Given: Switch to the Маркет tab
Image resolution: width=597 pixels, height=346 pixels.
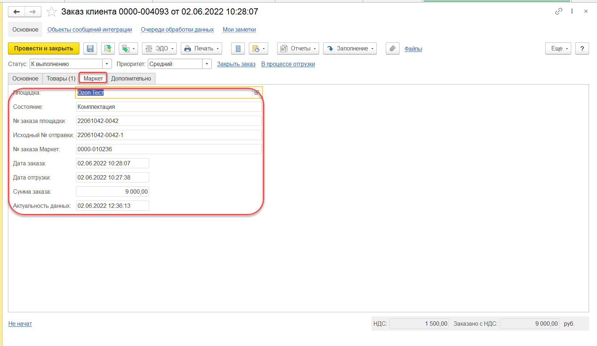Looking at the screenshot, I should click(93, 79).
